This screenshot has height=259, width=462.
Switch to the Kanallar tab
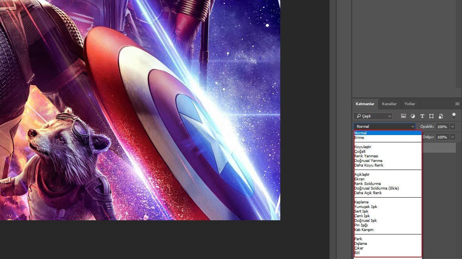click(389, 104)
